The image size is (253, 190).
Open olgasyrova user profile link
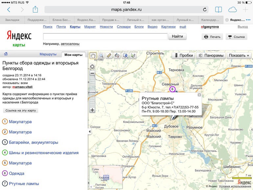pyautogui.click(x=210, y=27)
